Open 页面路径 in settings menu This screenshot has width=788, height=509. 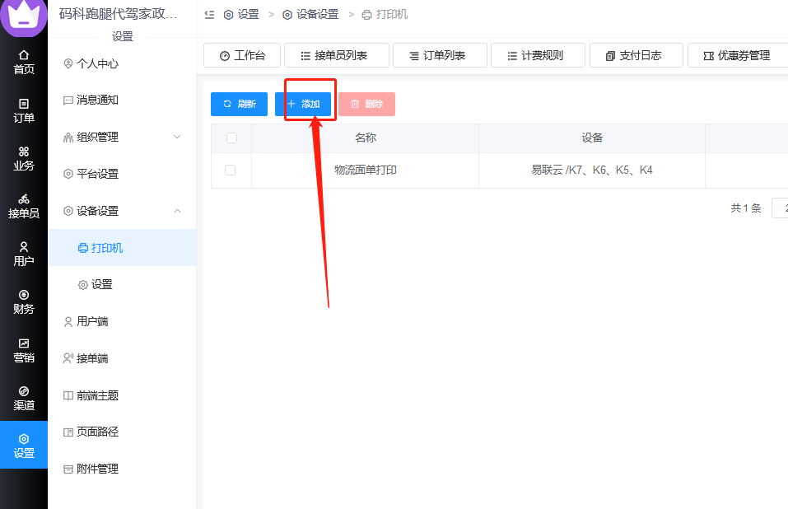click(122, 432)
